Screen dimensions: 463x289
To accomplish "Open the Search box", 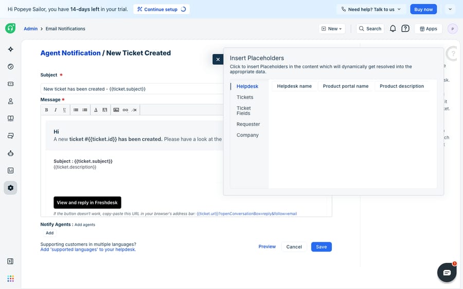I will (370, 29).
